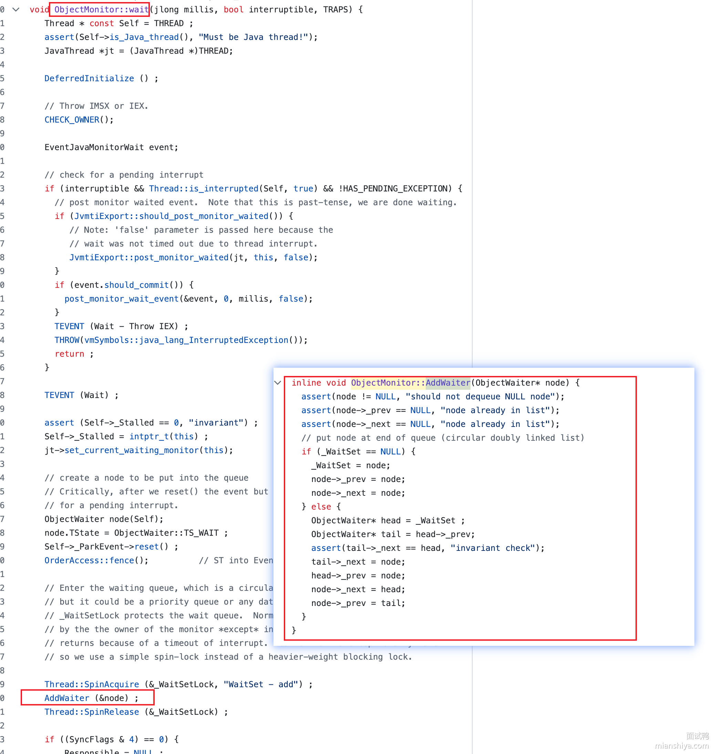Click Thread::SpinAcquire function call
The image size is (713, 754).
(x=92, y=684)
